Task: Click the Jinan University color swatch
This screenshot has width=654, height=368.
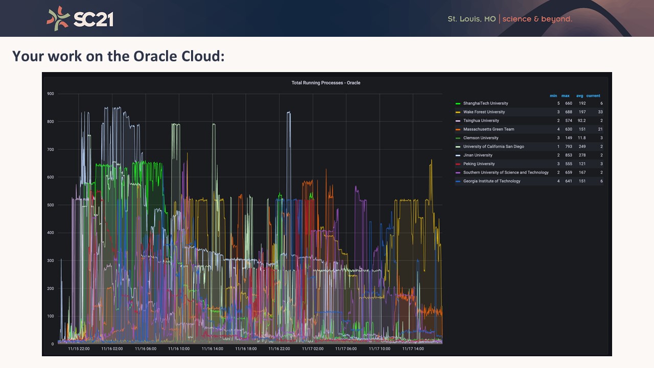Action: pyautogui.click(x=458, y=155)
